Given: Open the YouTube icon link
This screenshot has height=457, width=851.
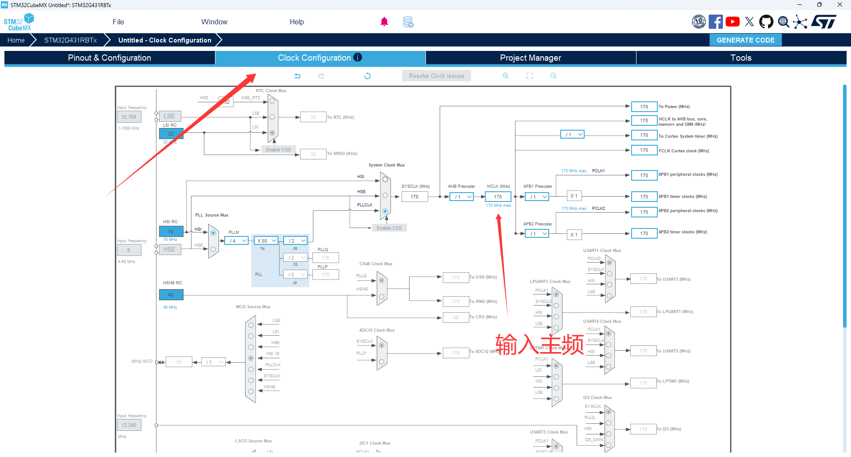Looking at the screenshot, I should (733, 22).
